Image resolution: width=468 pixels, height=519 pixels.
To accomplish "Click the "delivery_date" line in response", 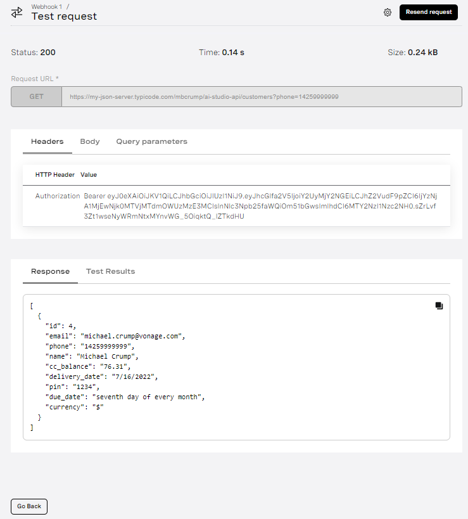I will [101, 376].
